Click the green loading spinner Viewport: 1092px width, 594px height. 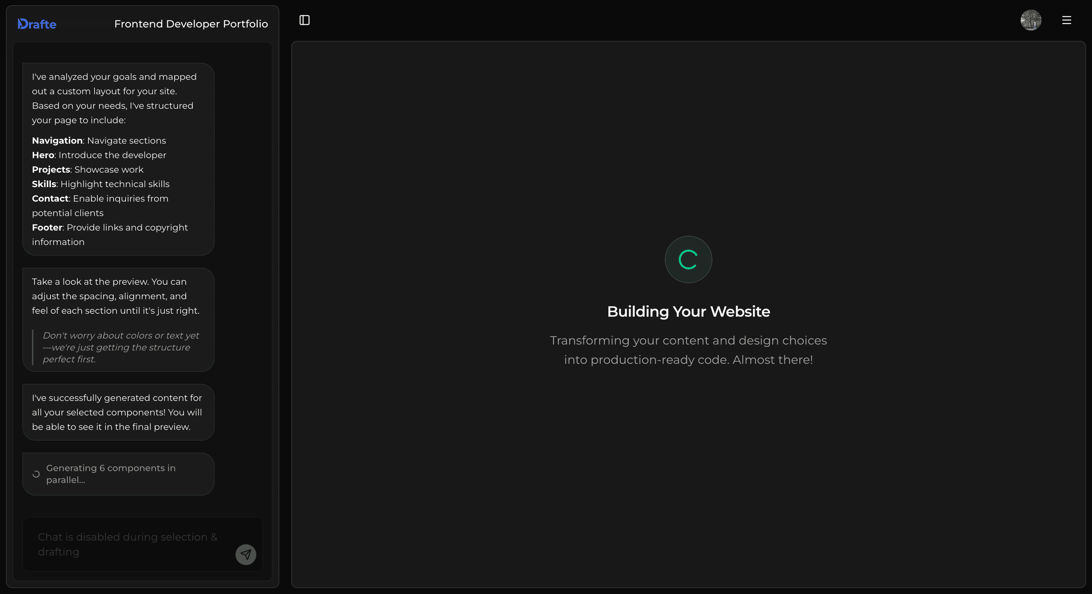pyautogui.click(x=688, y=259)
